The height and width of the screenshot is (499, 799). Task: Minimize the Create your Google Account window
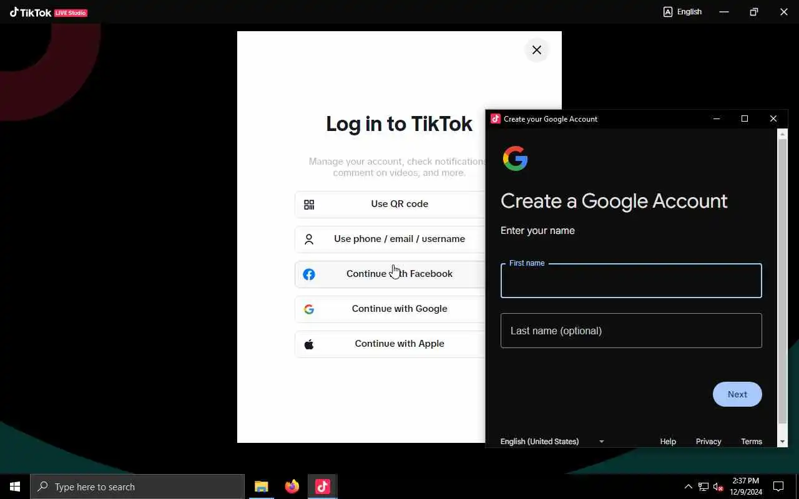pos(717,119)
